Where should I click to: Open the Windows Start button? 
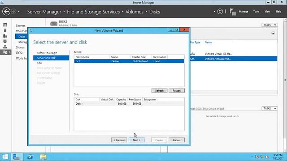(x=5, y=157)
